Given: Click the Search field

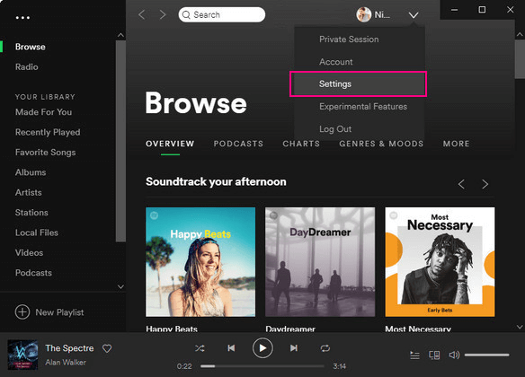Looking at the screenshot, I should pos(222,14).
